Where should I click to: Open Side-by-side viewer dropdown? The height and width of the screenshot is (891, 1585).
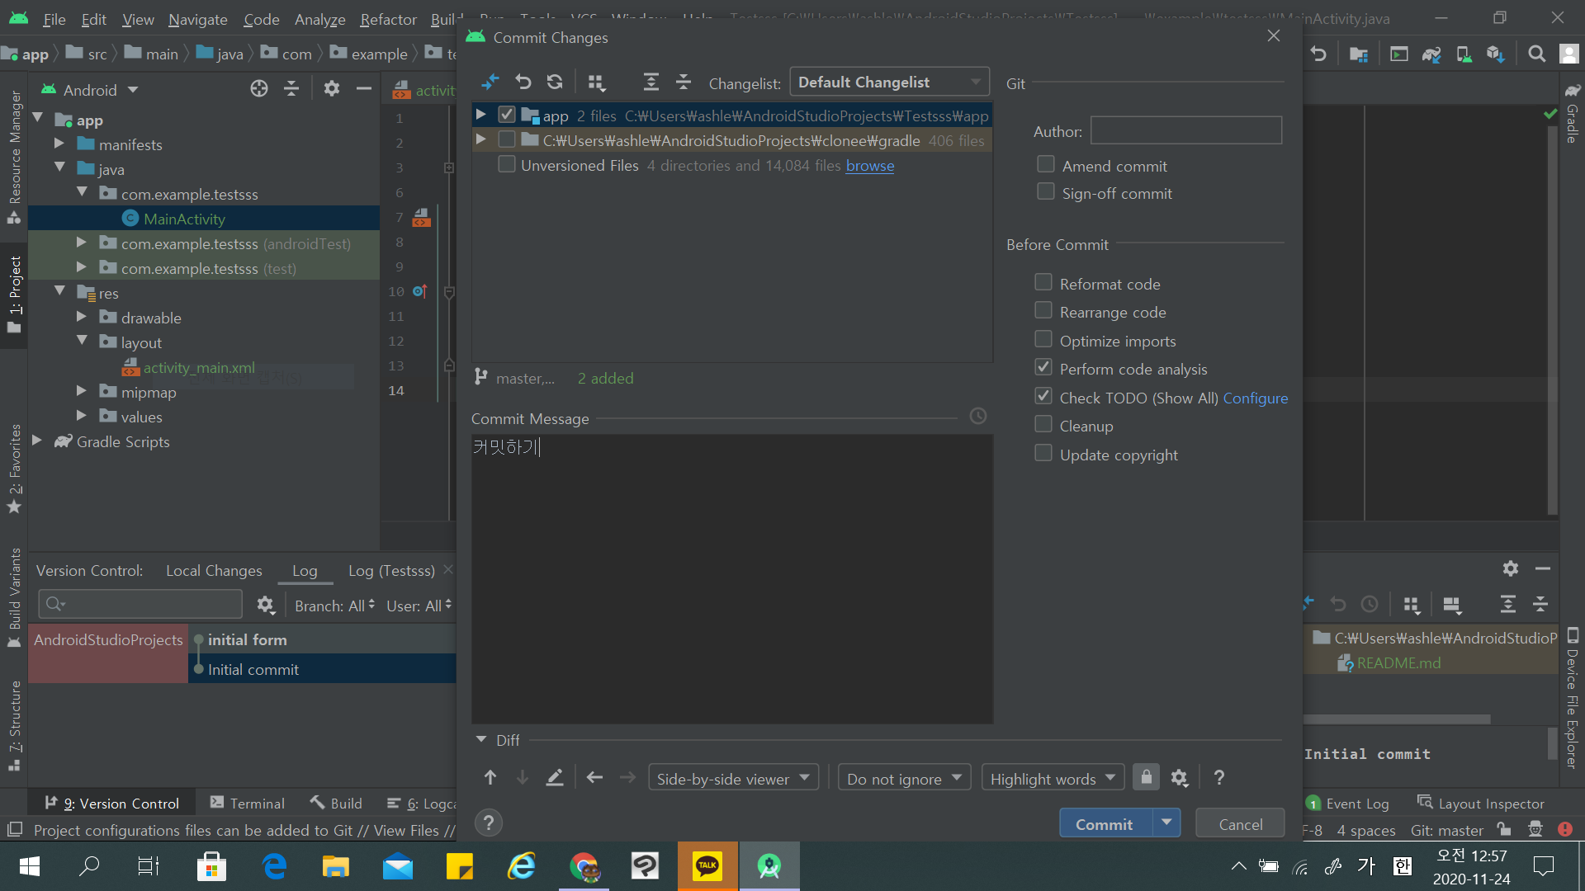coord(733,778)
